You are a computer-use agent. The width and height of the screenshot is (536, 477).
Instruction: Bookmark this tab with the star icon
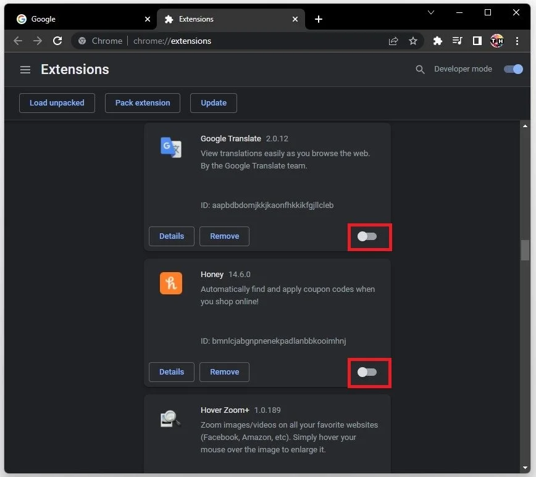(413, 41)
